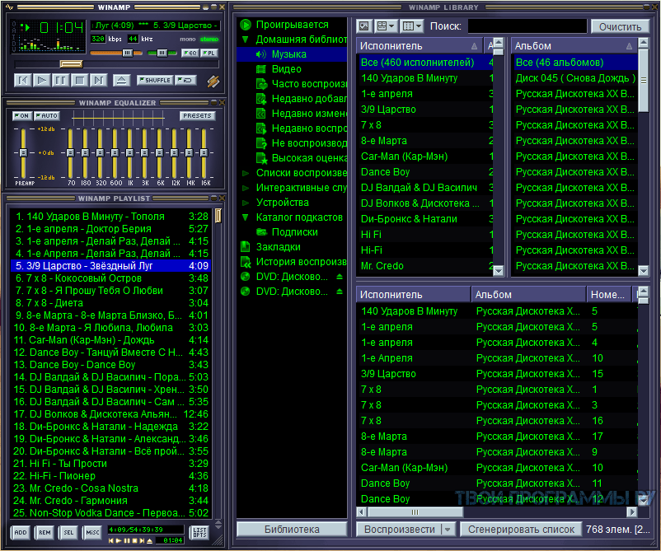Open the dropdown next to Воспроизвести
661x551 pixels.
coord(449,530)
